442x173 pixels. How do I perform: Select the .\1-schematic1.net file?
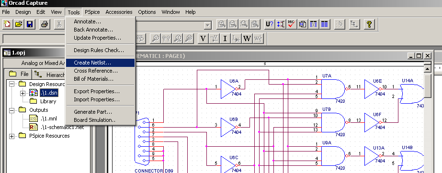pos(62,127)
